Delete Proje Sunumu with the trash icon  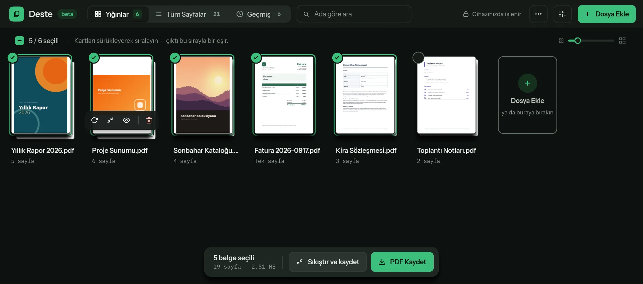[x=149, y=120]
